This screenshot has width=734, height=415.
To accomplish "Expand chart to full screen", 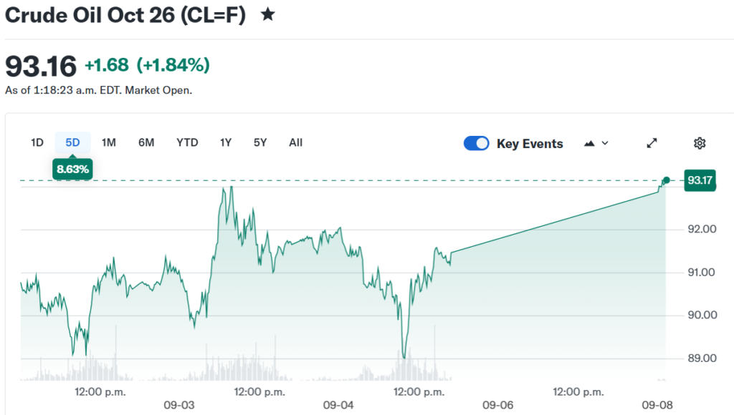I will [652, 143].
